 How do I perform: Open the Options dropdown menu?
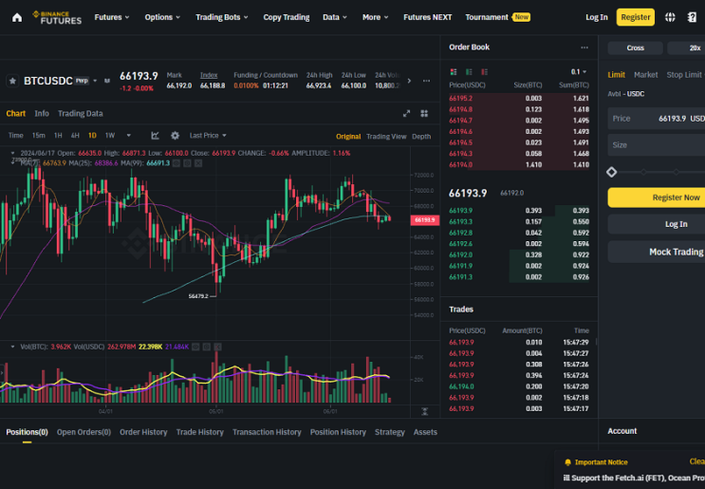pyautogui.click(x=162, y=17)
